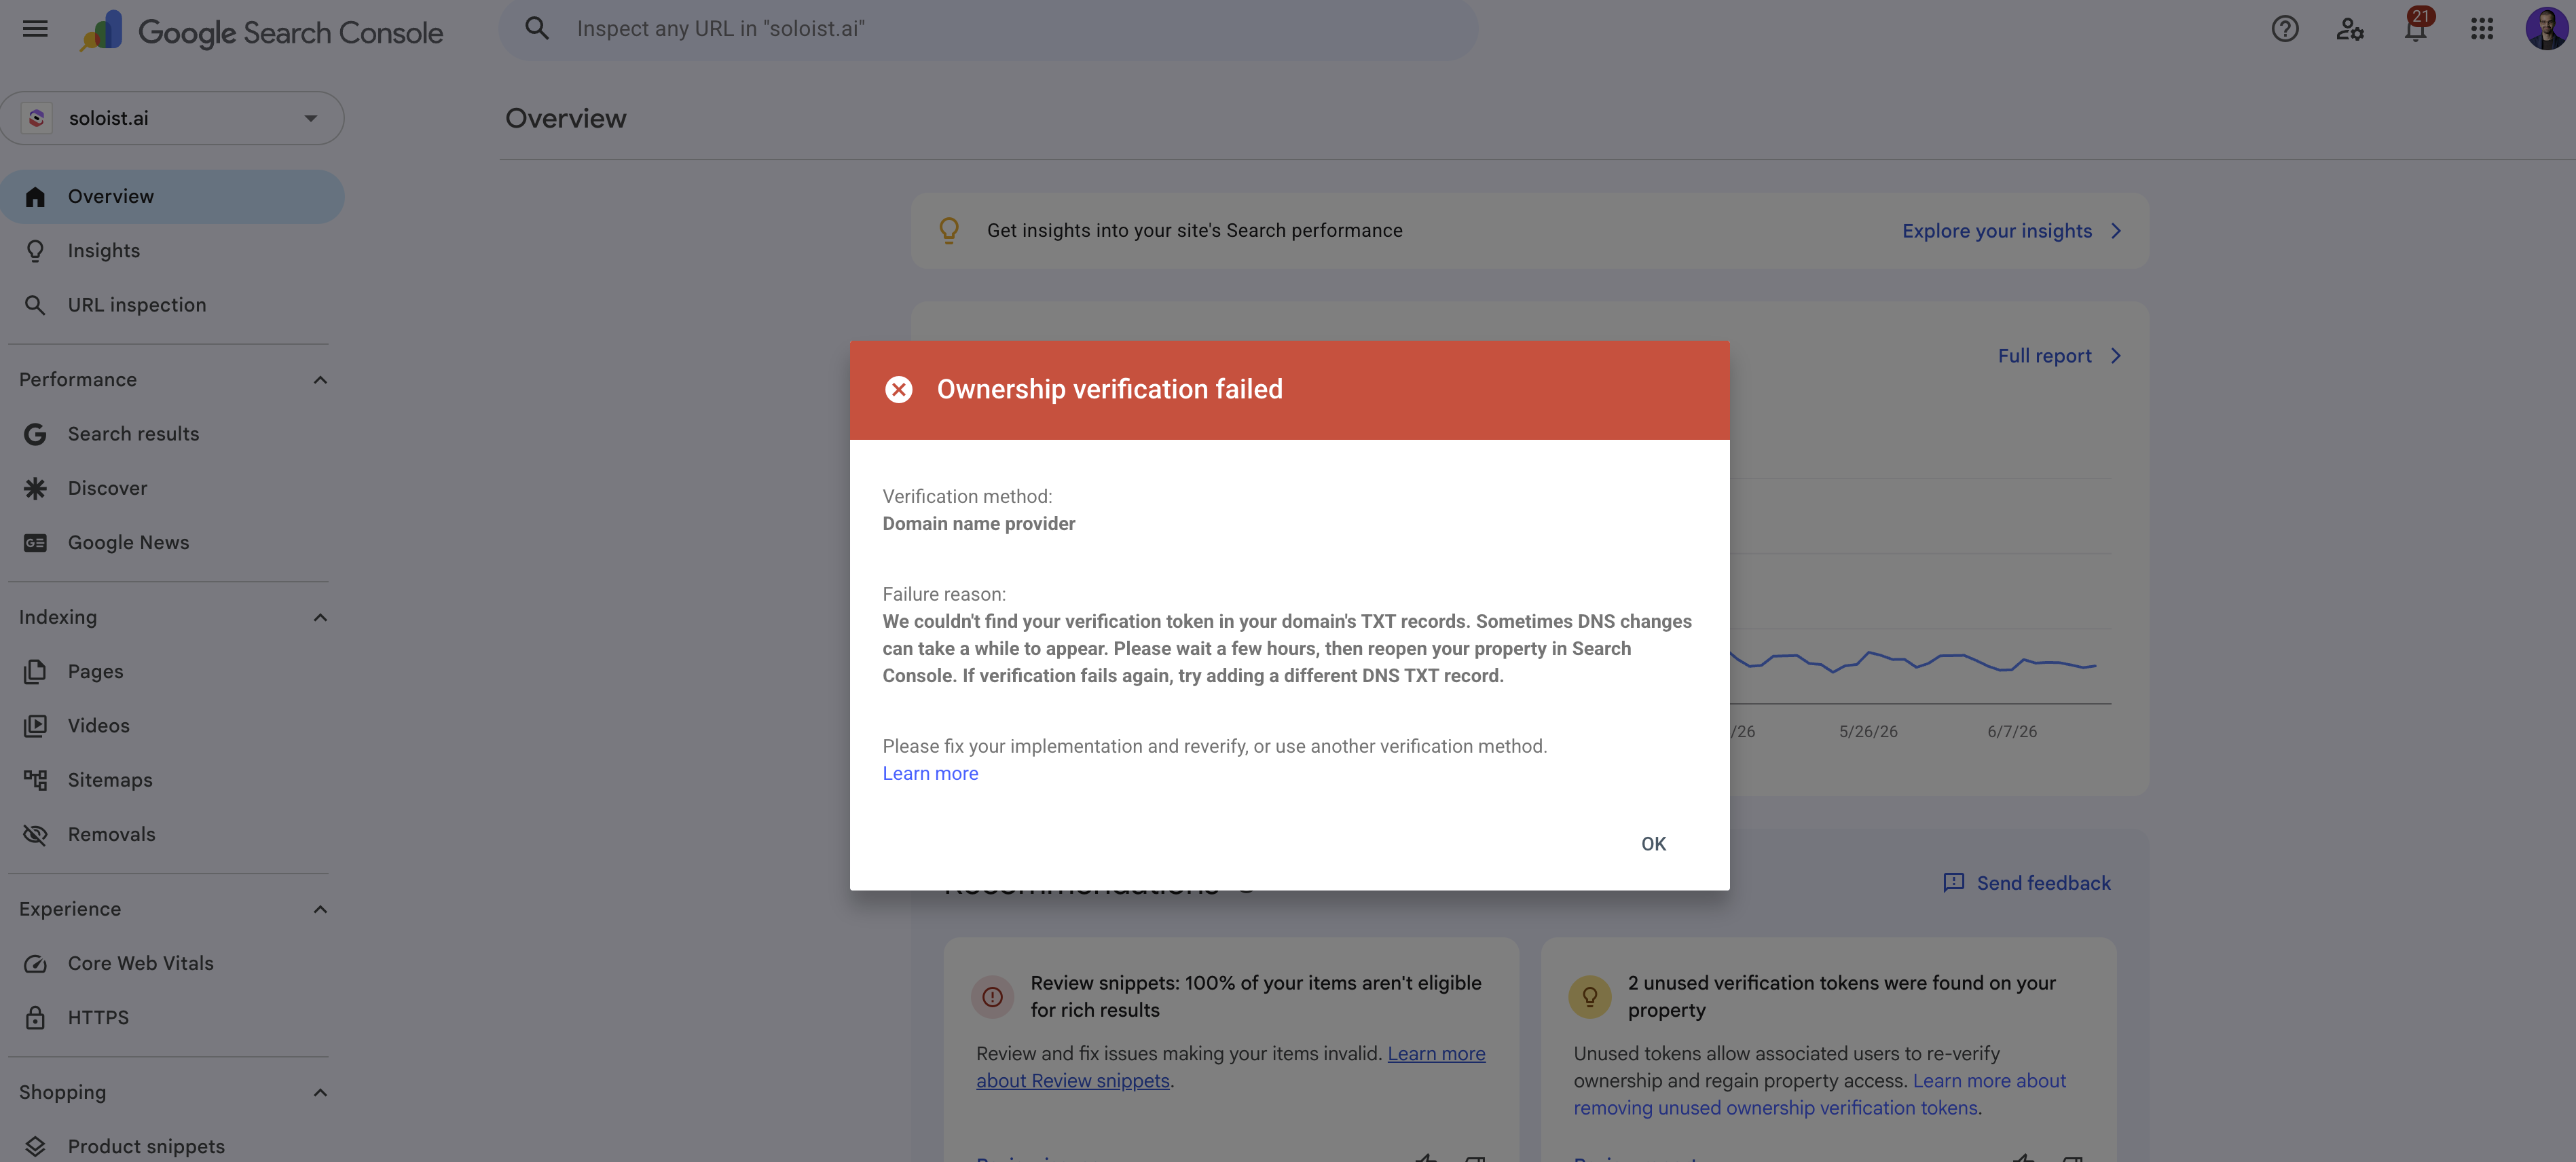Image resolution: width=2576 pixels, height=1162 pixels.
Task: Open URL inspection from the sidebar
Action: coord(137,305)
